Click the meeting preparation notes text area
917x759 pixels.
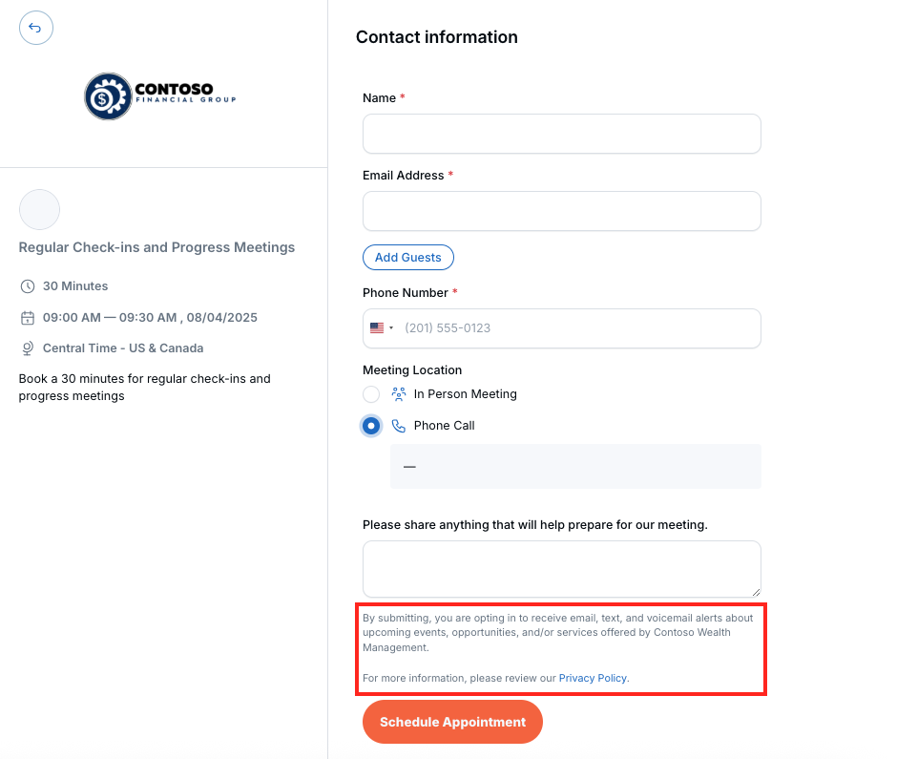(561, 569)
